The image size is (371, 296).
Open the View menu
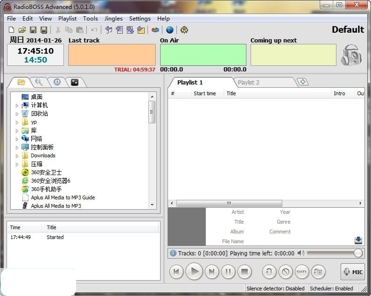tap(45, 19)
